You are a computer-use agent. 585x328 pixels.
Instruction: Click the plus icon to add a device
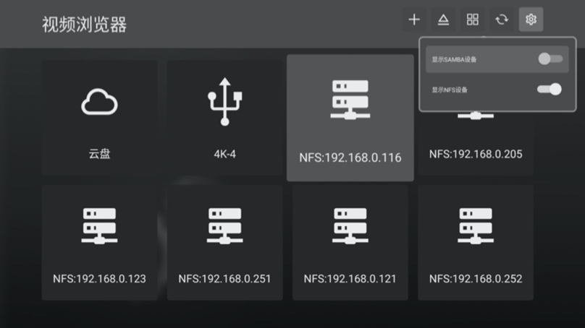(414, 20)
